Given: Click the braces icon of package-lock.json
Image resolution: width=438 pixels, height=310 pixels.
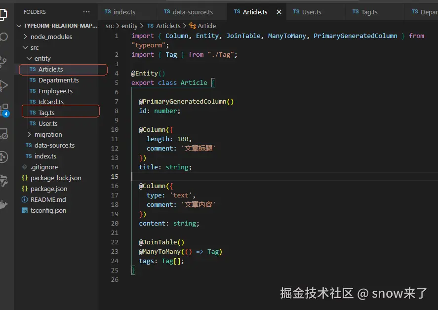Looking at the screenshot, I should [25, 178].
